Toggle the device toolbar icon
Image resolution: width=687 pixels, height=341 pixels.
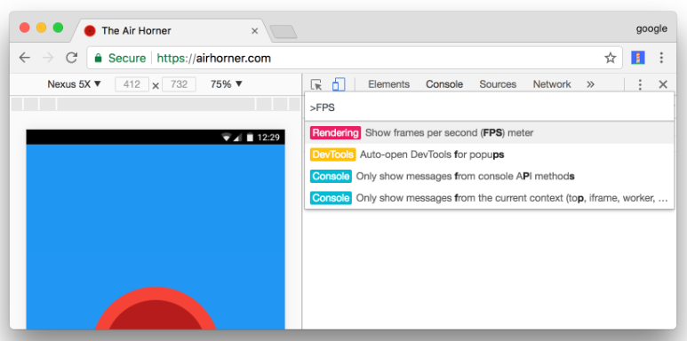point(339,84)
